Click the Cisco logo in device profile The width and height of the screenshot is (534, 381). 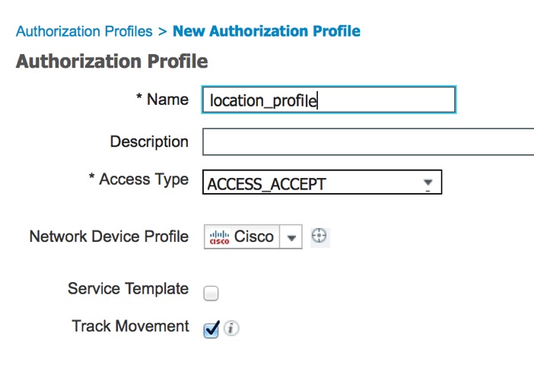pyautogui.click(x=218, y=237)
